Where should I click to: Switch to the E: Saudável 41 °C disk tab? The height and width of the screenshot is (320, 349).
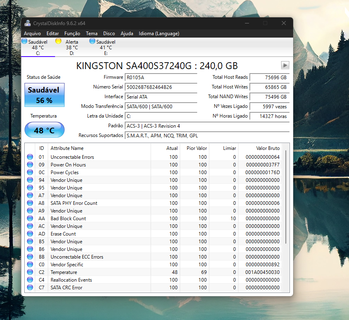coord(106,47)
